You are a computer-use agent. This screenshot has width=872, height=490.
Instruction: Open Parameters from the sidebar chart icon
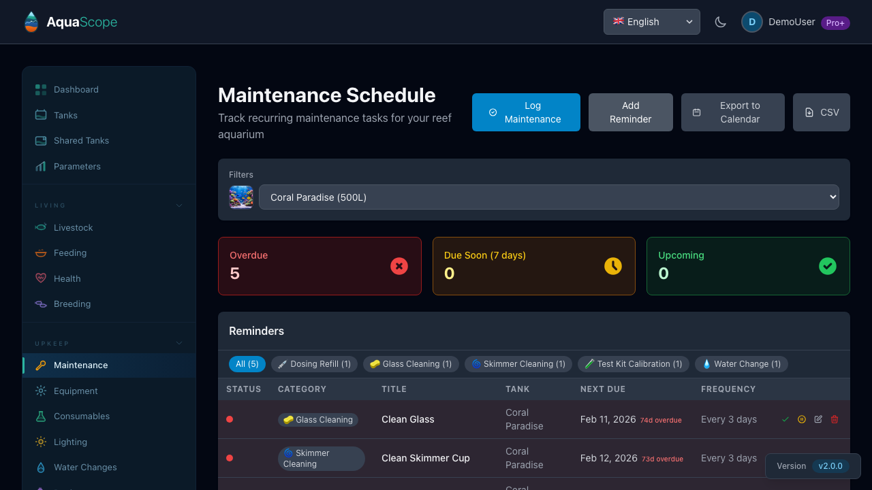click(77, 166)
